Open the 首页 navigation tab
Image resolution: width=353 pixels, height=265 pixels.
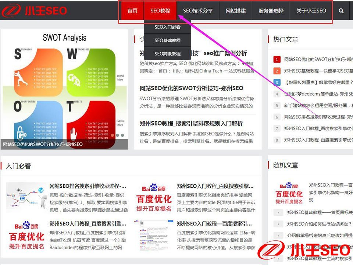click(132, 11)
